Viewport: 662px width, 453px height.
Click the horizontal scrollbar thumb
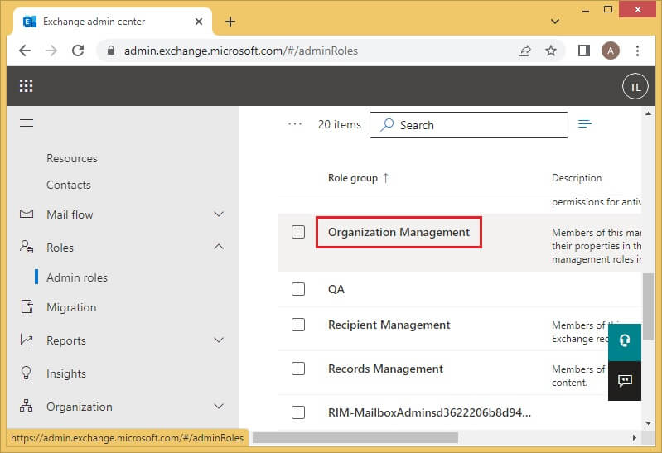[x=355, y=438]
